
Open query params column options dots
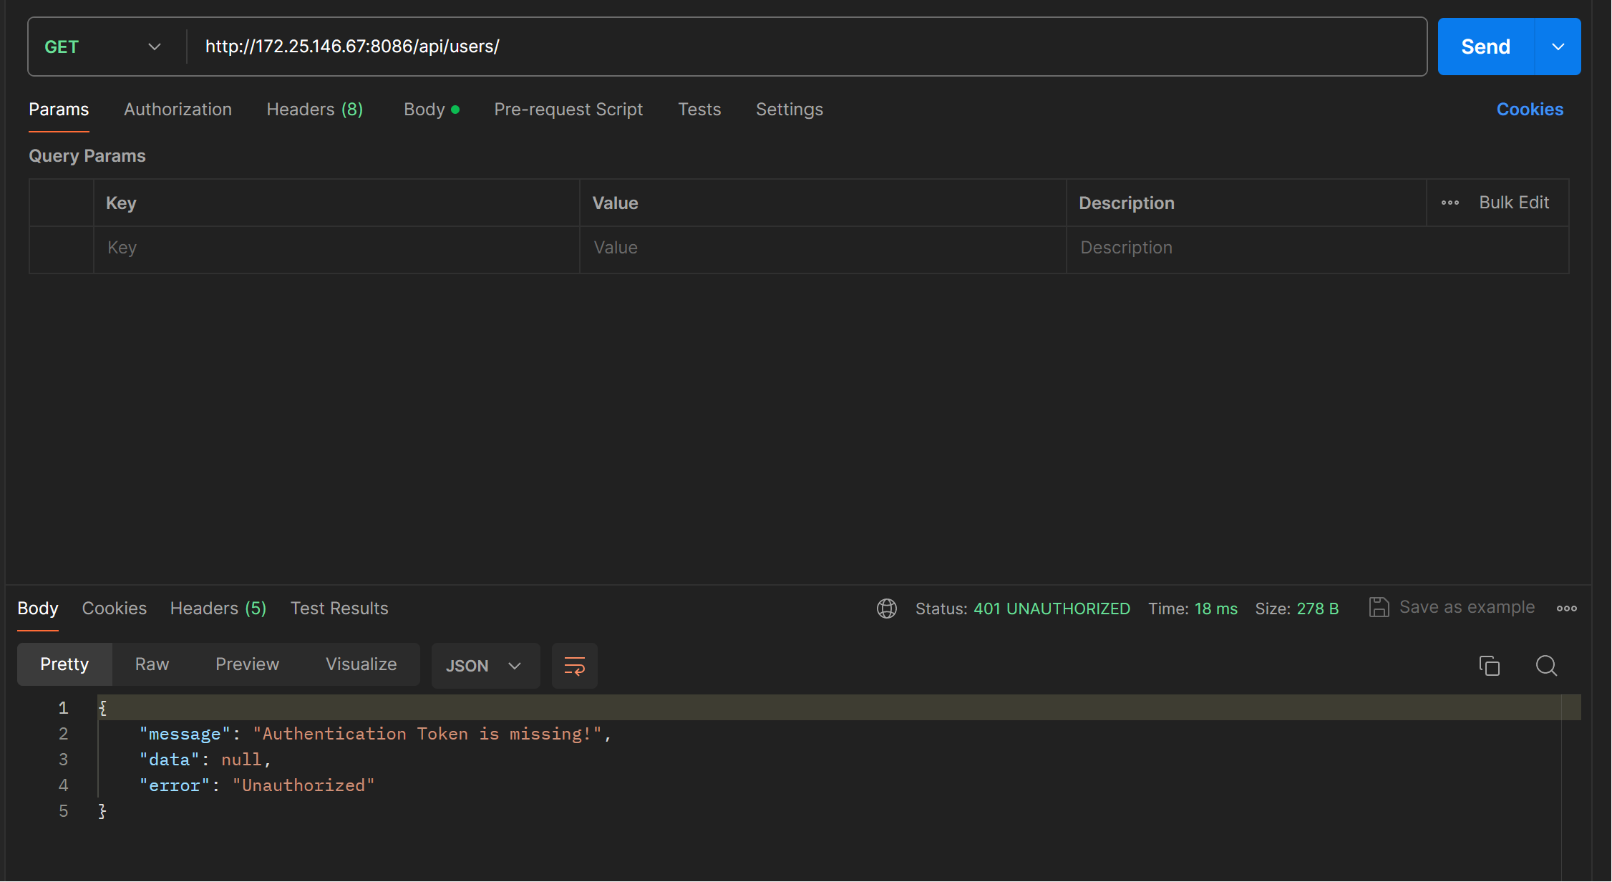1450,203
